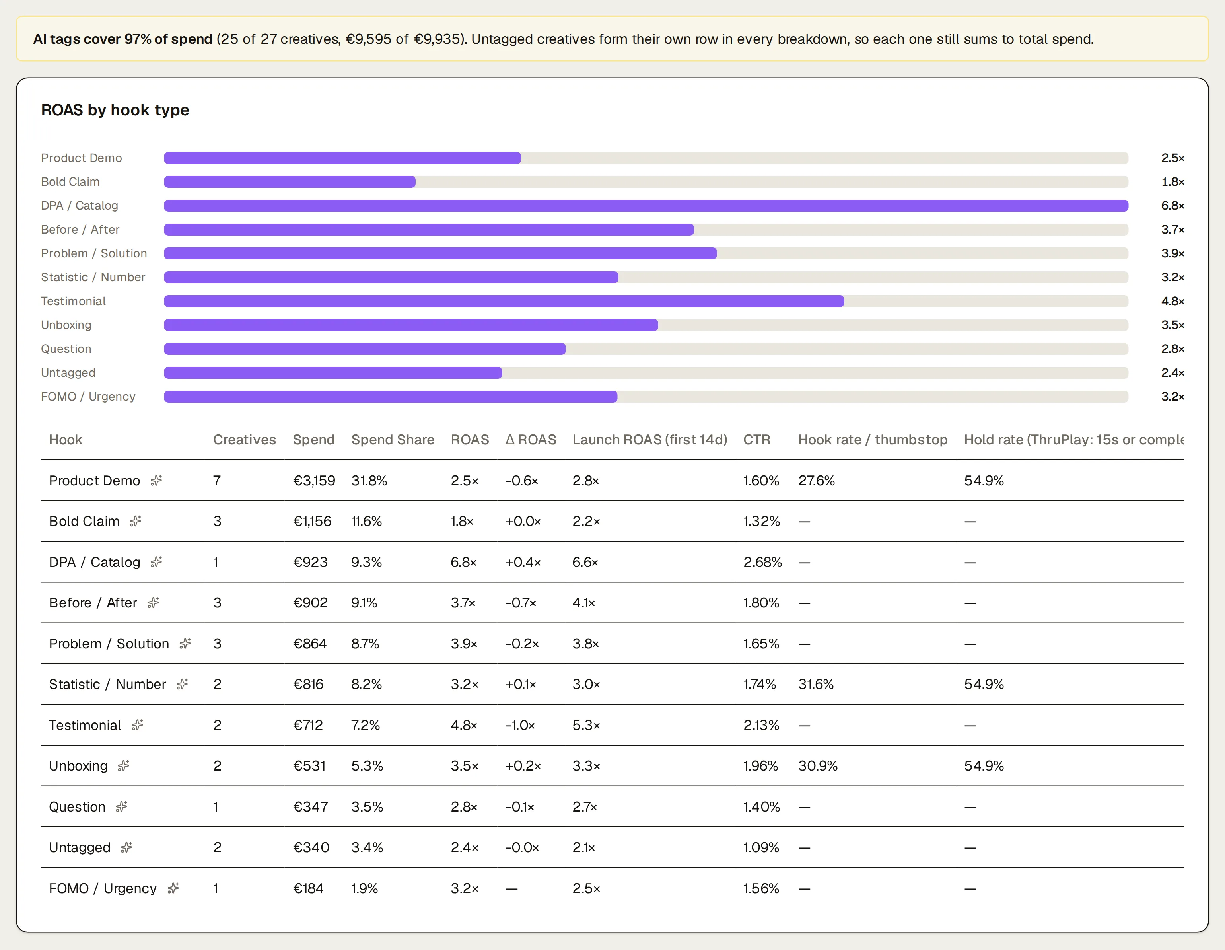
Task: Click the Statistic / Number hook rate 31.6%
Action: coord(816,684)
